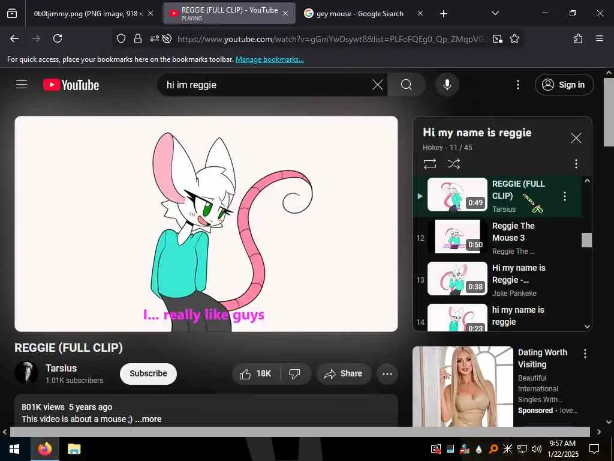Play Hi my name is Reggie by Jake Pankeke

tap(497, 280)
